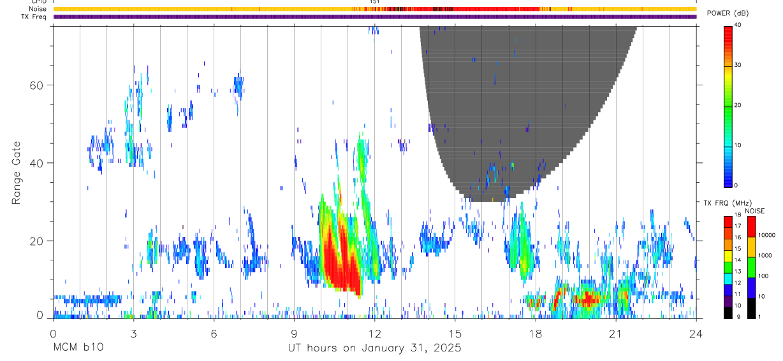Screen dimensions: 783x361
Task: Click the 10000 label on the NOISE scale
Action: pos(767,236)
